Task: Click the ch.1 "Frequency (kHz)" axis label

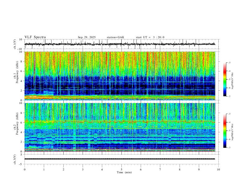Action: point(17,72)
